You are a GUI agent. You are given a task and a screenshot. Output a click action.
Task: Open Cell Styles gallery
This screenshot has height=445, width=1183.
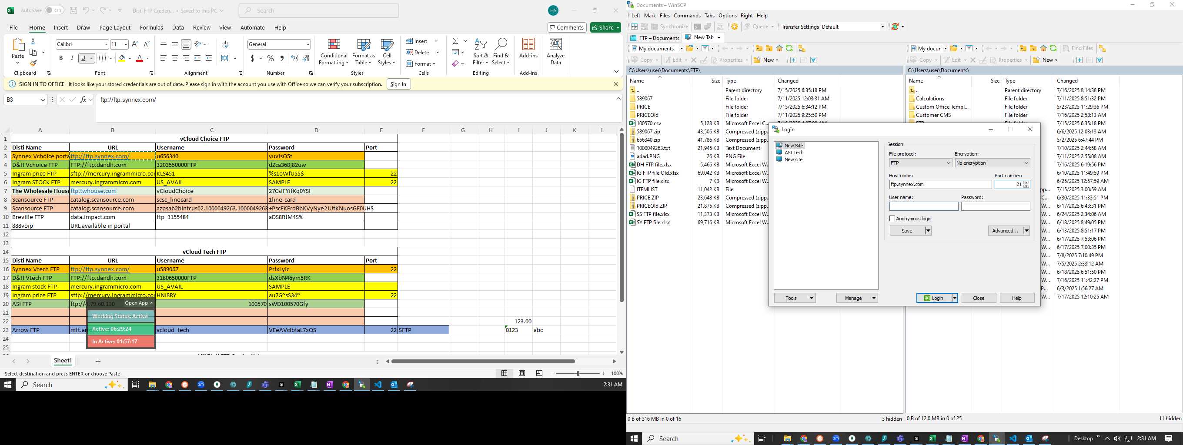387,51
